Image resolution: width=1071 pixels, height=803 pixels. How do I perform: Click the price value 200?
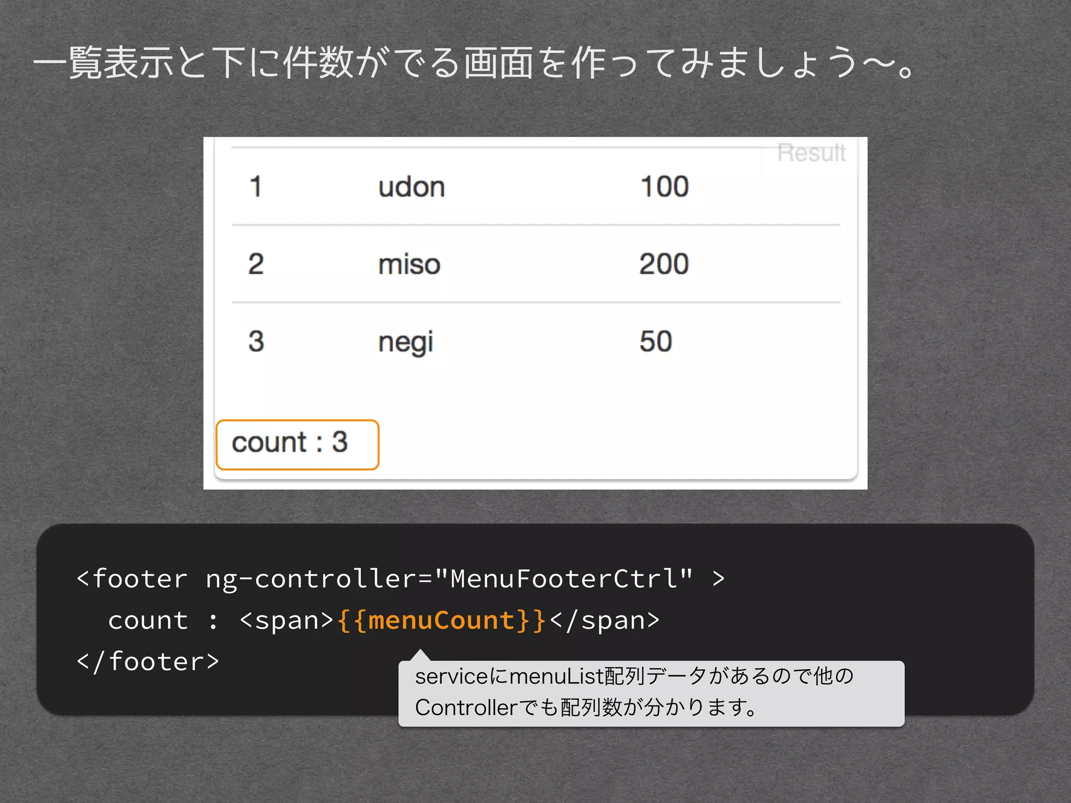pyautogui.click(x=664, y=263)
